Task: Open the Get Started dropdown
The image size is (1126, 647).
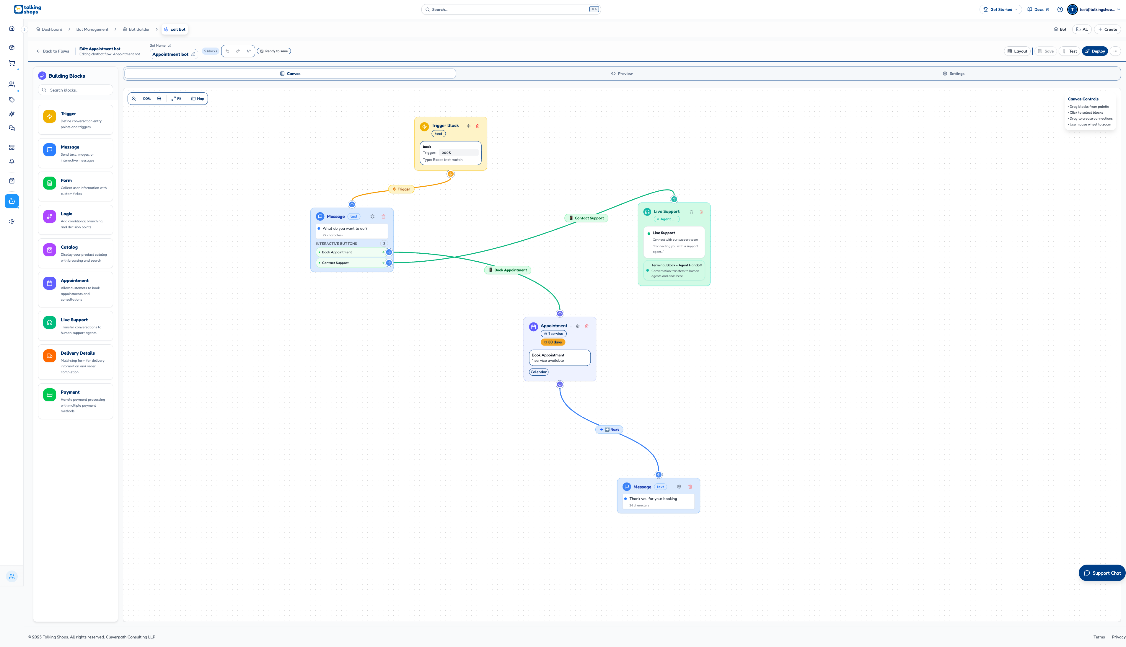Action: click(x=1000, y=9)
